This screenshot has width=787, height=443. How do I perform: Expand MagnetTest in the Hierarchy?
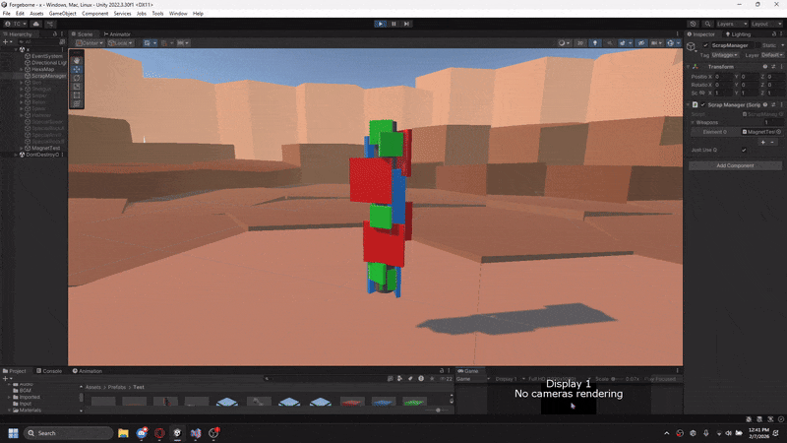coord(22,149)
